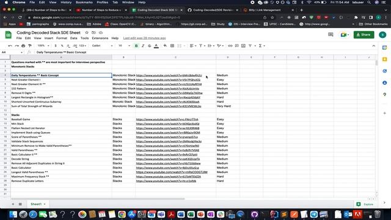Format as currency with dollar icon
Image resolution: width=391 pixels, height=220 pixels.
[x=56, y=46]
